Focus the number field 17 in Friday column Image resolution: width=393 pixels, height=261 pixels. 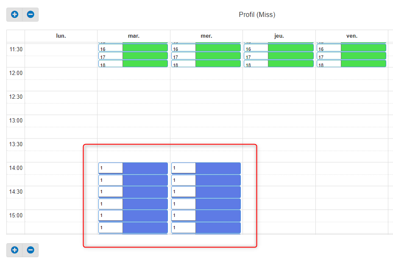coord(329,56)
